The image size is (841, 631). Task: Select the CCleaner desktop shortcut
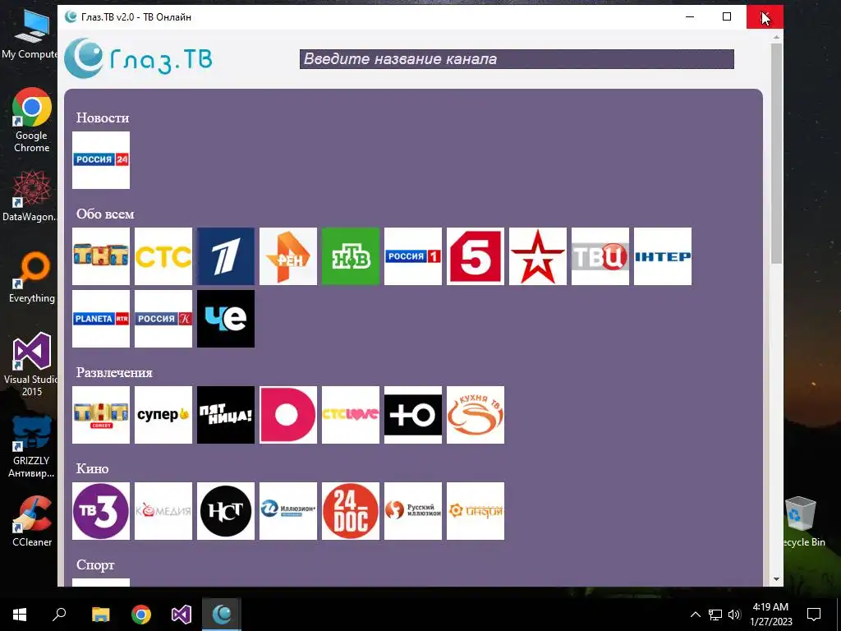pos(32,521)
